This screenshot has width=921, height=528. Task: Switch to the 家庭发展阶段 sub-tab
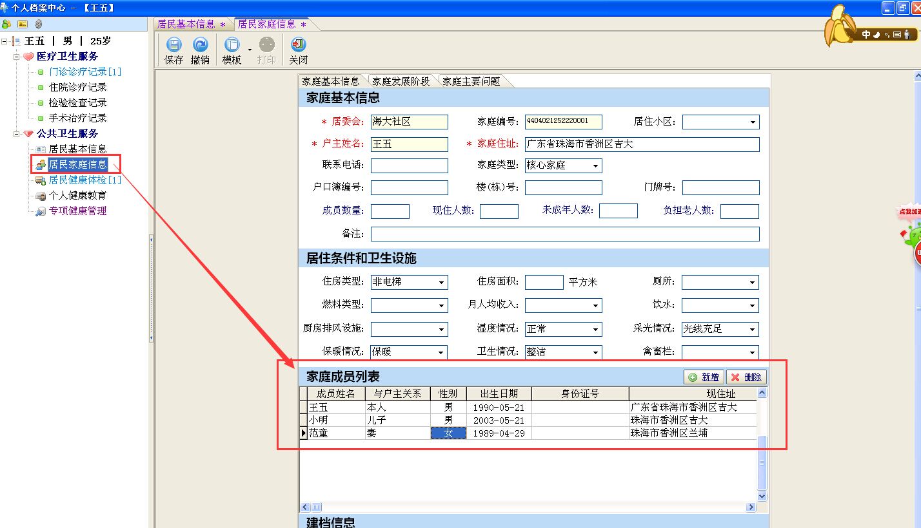coord(401,82)
